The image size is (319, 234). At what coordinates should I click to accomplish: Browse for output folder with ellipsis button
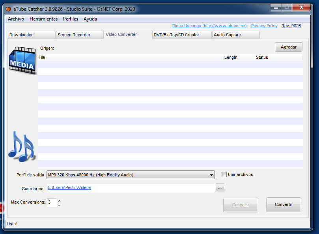[220, 187]
